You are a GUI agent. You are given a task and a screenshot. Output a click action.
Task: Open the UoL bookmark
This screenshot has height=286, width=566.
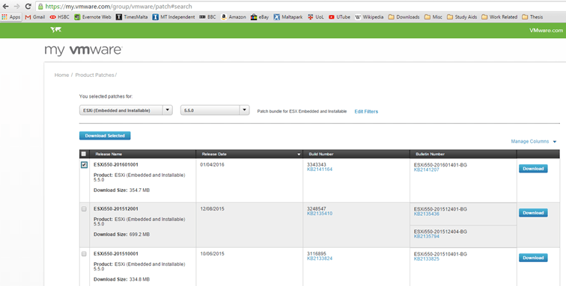(316, 17)
